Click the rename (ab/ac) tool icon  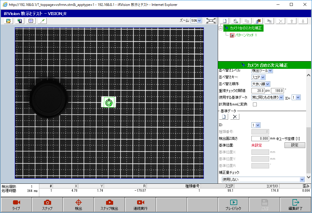236,21
